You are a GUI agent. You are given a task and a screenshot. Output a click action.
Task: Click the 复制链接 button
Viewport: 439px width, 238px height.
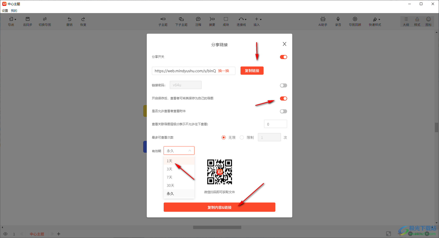click(252, 71)
